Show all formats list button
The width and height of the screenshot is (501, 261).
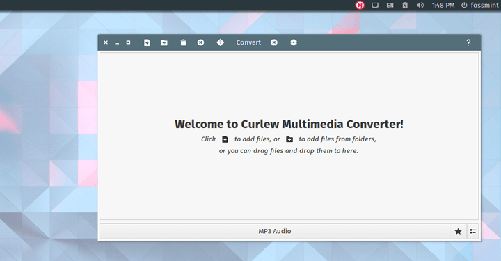[x=473, y=231]
